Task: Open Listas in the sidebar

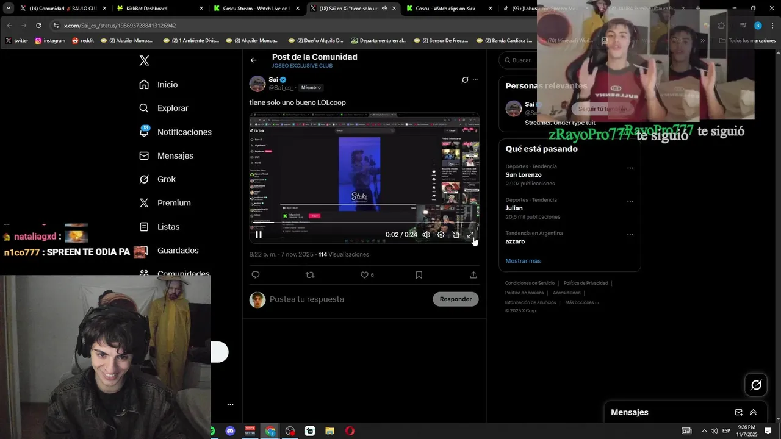Action: click(x=159, y=227)
